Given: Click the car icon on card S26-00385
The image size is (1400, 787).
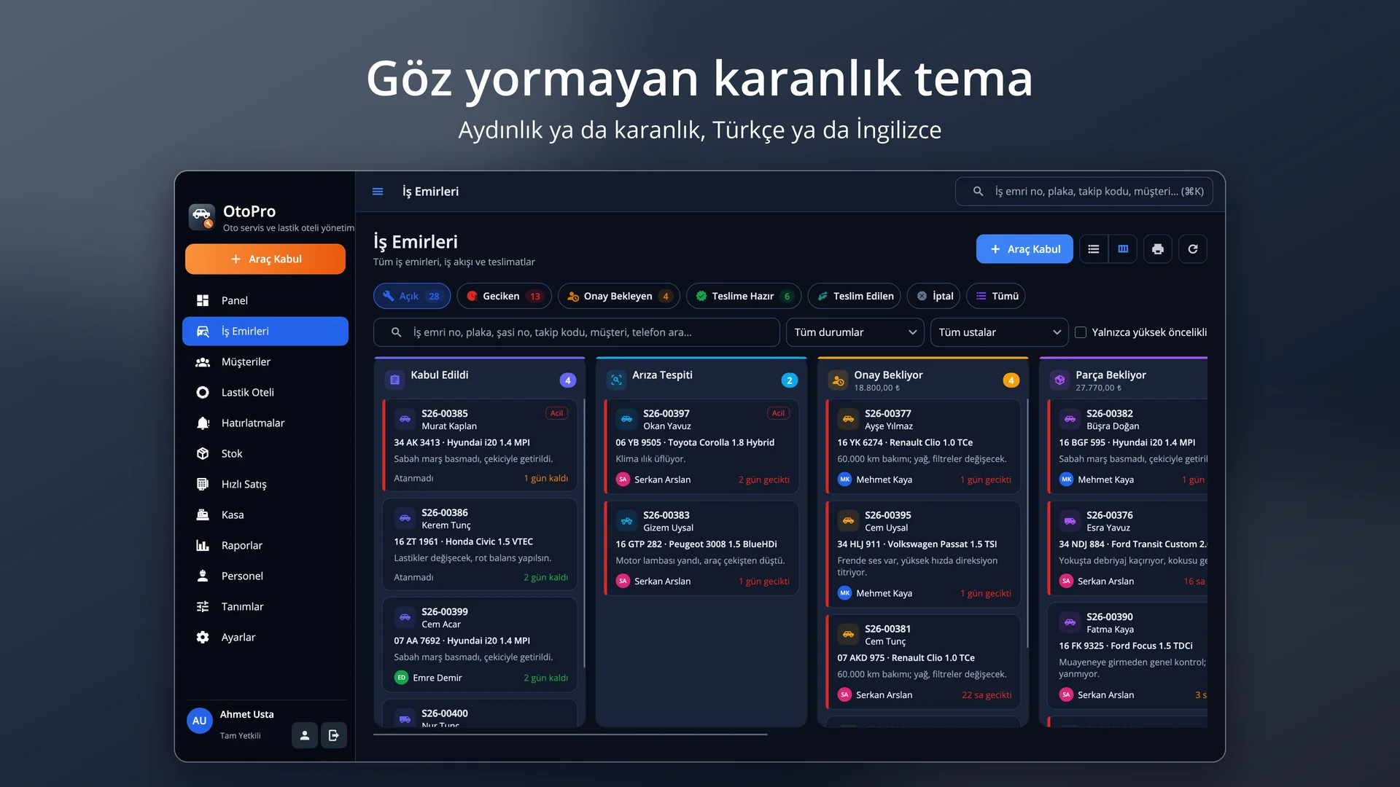Looking at the screenshot, I should click(405, 419).
